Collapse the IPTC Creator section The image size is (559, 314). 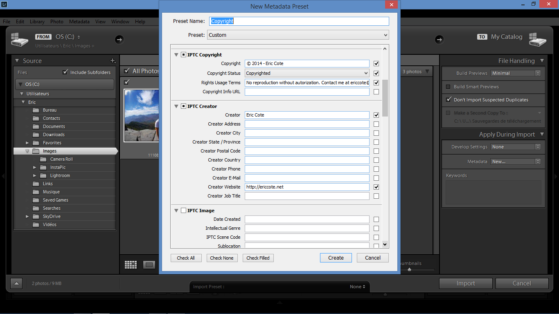click(x=176, y=106)
